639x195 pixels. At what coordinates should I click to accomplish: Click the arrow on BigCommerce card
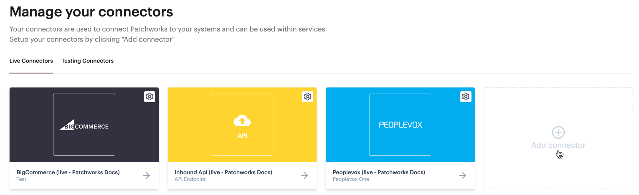point(146,175)
